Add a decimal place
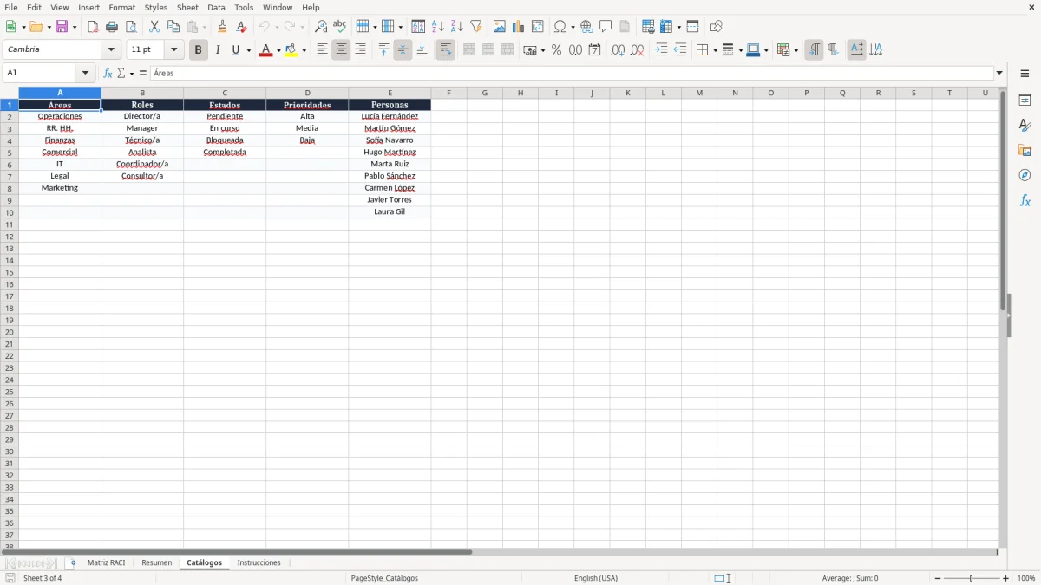The width and height of the screenshot is (1041, 585). coord(618,50)
